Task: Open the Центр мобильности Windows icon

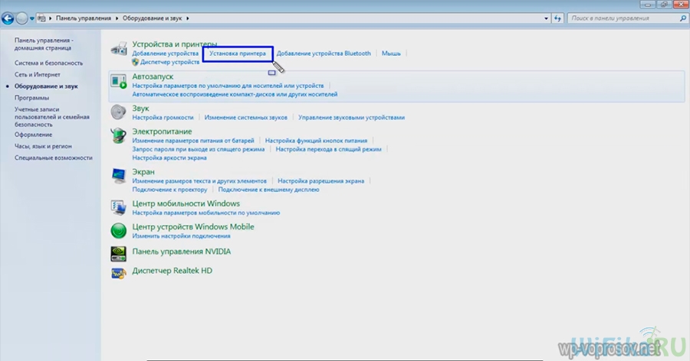Action: pyautogui.click(x=119, y=207)
